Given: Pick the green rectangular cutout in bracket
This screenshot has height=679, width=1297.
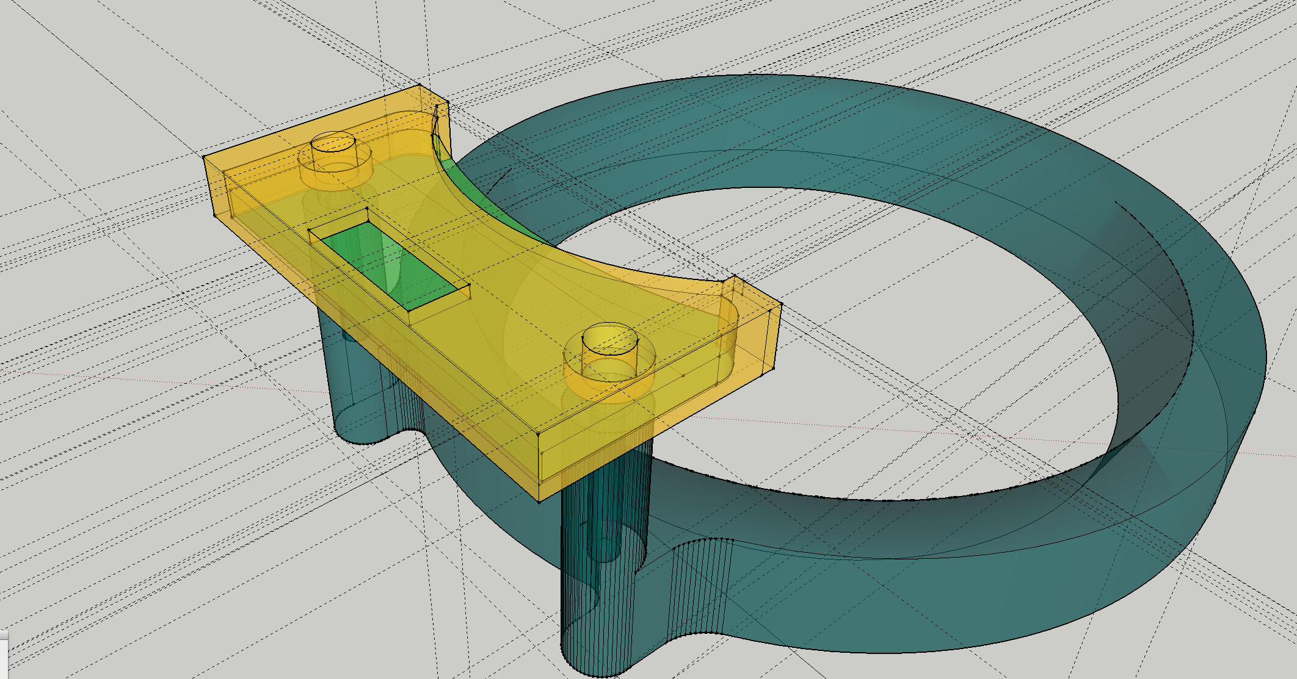Looking at the screenshot, I should click(x=389, y=266).
